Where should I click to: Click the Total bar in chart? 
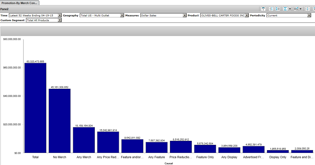coord(35,108)
